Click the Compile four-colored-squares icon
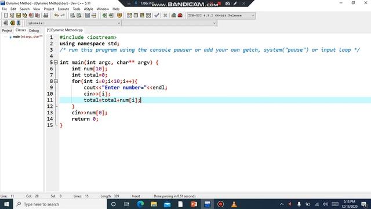 pyautogui.click(x=129, y=16)
